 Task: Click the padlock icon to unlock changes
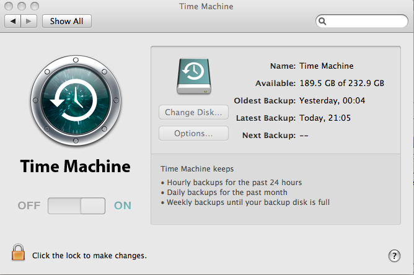[x=18, y=253]
